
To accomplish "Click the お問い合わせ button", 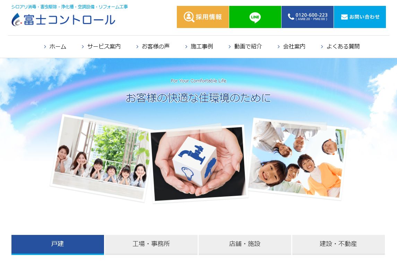I will (x=360, y=17).
